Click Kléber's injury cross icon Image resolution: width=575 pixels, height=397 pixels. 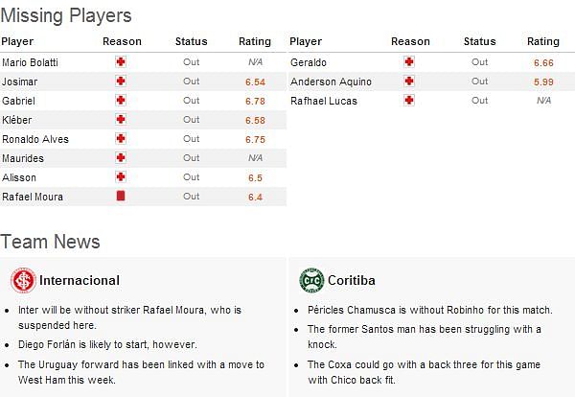[121, 119]
